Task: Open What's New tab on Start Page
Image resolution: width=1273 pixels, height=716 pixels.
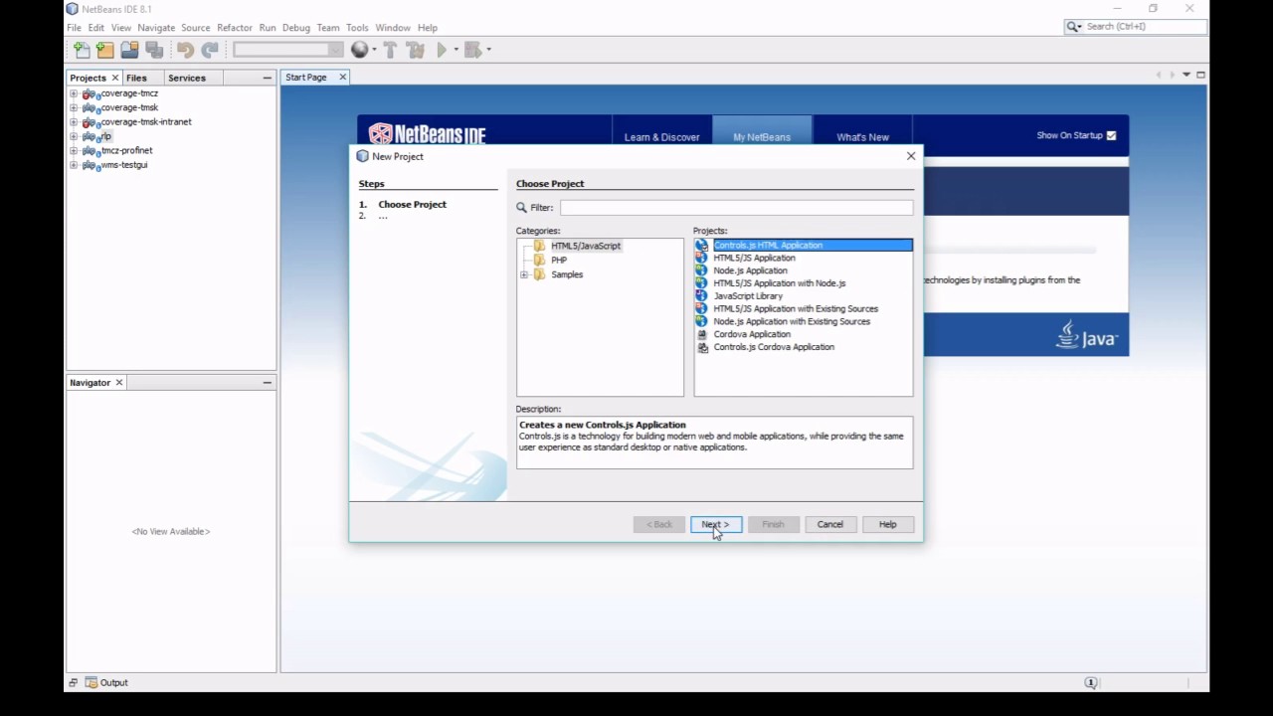Action: point(862,137)
